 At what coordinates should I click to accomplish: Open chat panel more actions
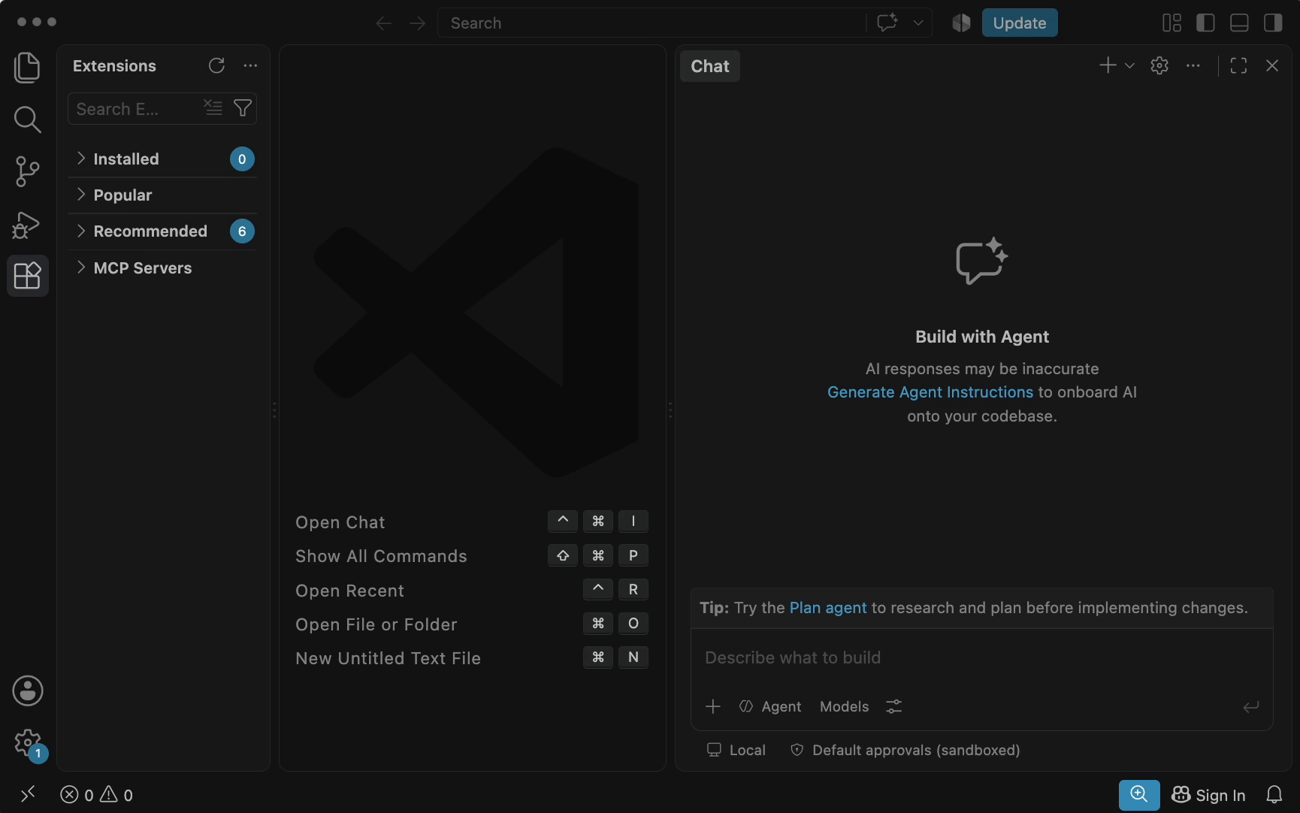point(1193,65)
